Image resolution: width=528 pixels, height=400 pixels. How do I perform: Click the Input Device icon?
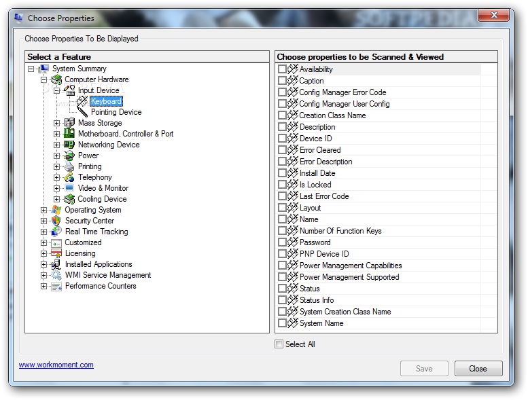69,90
